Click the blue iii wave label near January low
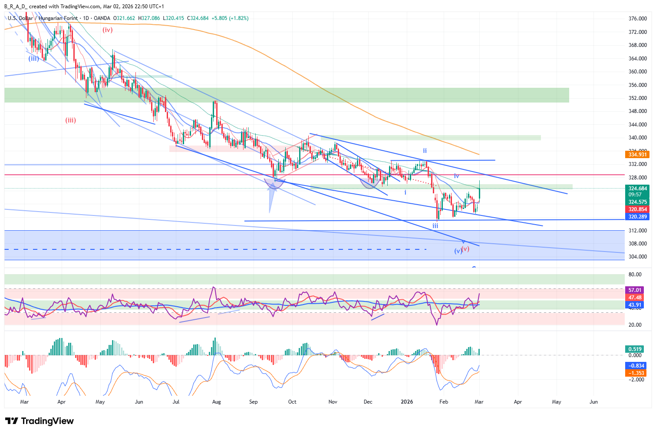Image resolution: width=656 pixels, height=434 pixels. [435, 226]
